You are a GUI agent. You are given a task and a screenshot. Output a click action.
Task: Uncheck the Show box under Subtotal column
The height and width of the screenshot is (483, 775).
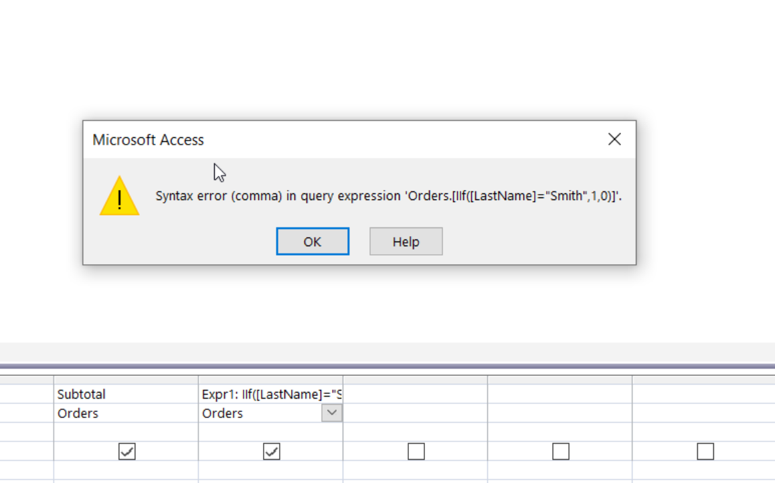(x=127, y=452)
